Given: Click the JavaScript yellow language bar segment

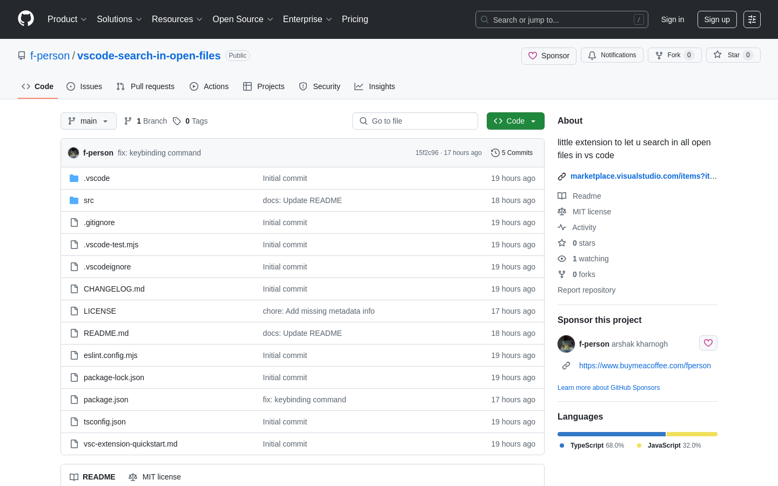Looking at the screenshot, I should click(692, 434).
